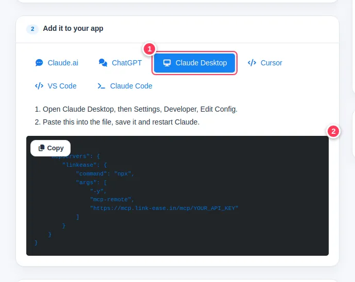Select the Claude Desktop tab
Screen dimensions: 355x282
[x=194, y=63]
